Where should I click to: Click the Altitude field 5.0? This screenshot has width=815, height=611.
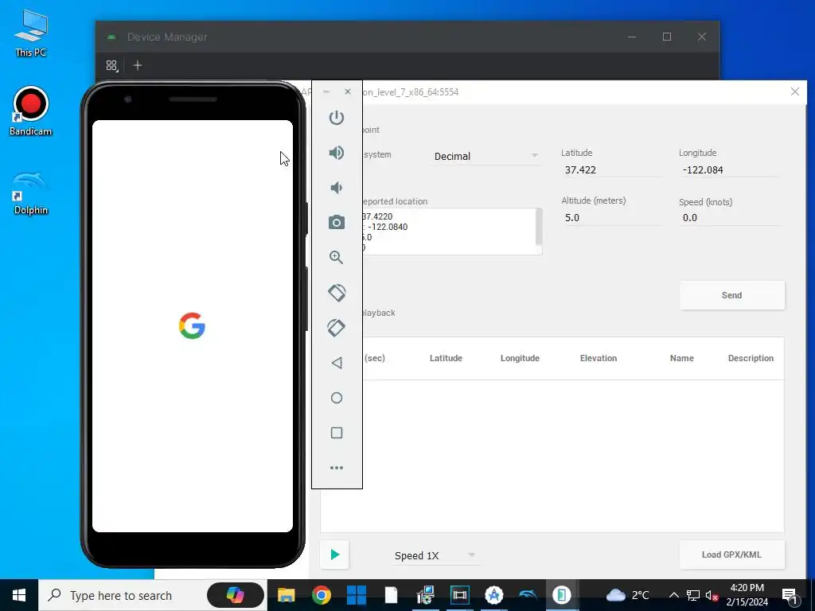612,218
